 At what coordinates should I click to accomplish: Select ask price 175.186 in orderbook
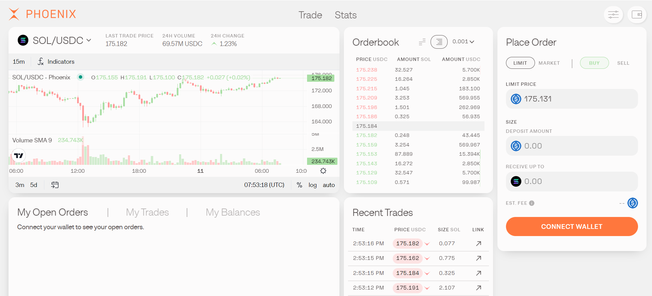click(x=367, y=116)
